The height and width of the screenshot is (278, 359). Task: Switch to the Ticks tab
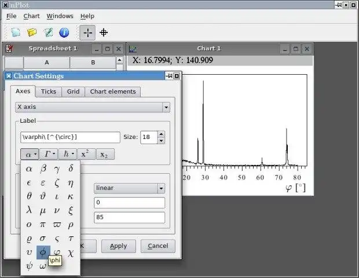(49, 92)
